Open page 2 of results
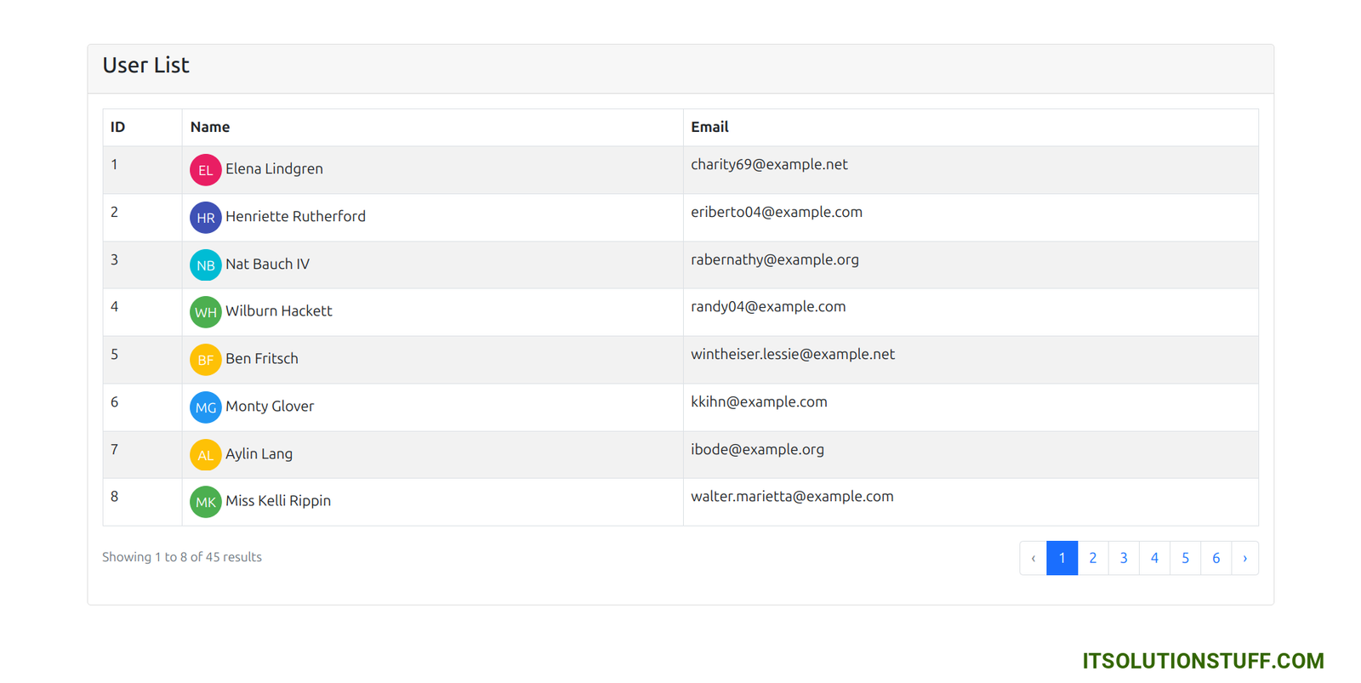 1093,559
